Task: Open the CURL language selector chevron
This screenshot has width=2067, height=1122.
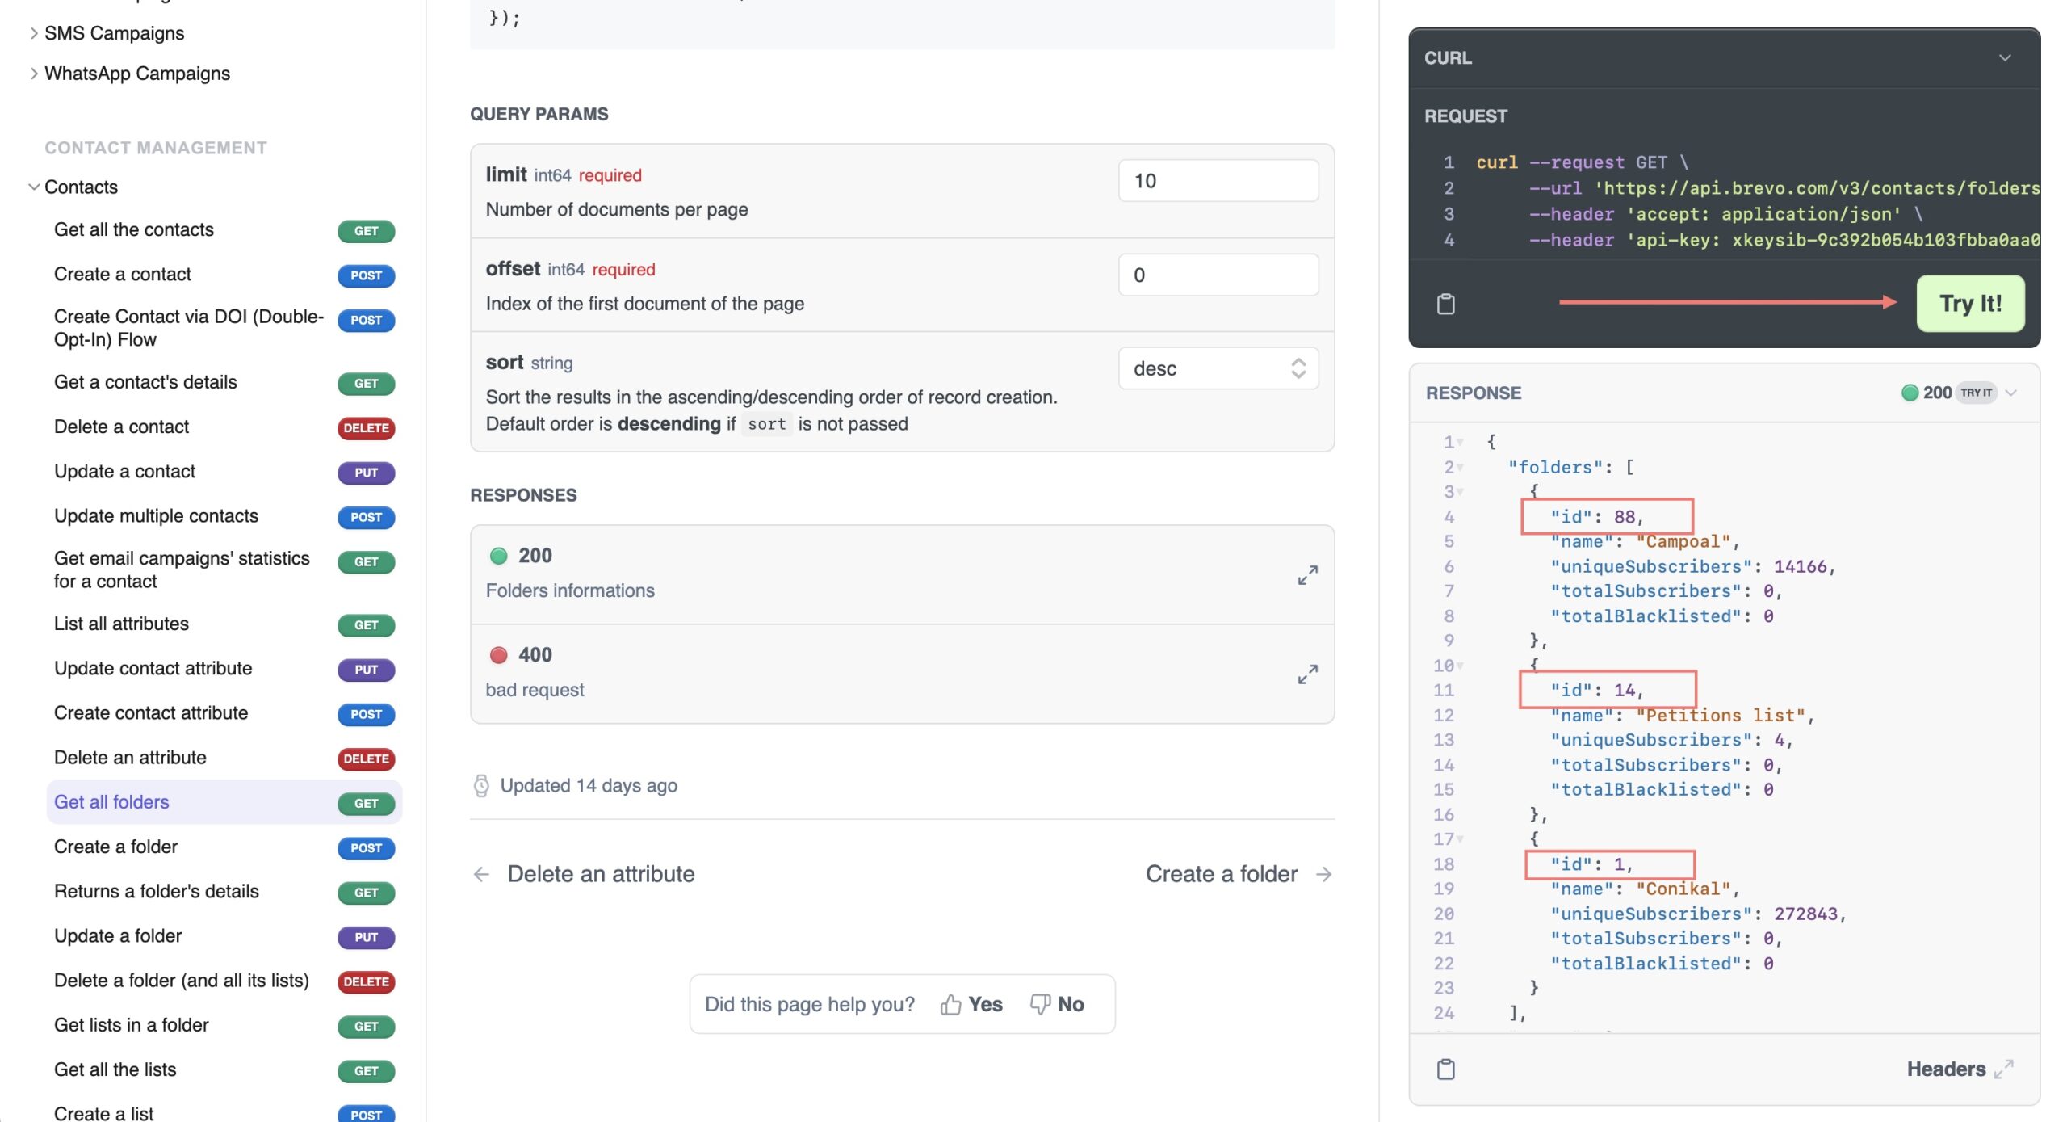Action: pos(2004,58)
